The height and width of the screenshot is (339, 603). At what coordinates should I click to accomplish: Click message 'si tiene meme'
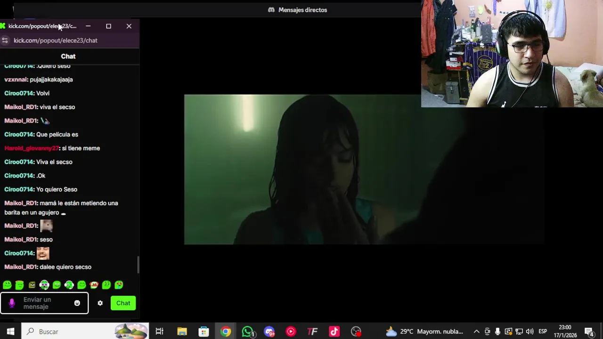pyautogui.click(x=81, y=148)
